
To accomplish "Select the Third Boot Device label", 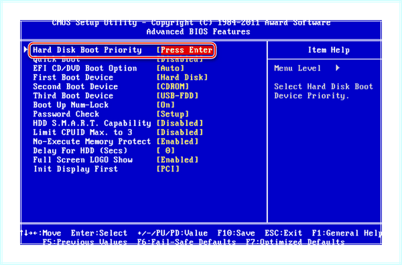I will [73, 96].
